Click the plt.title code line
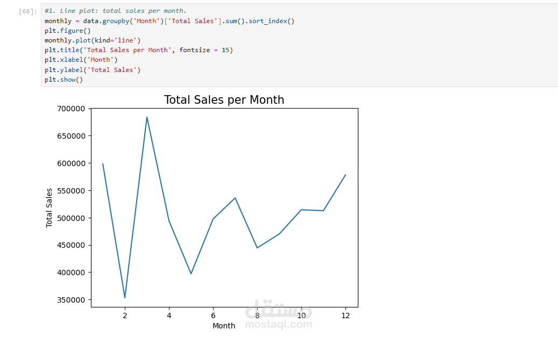Viewport: 558px width, 337px height. point(138,50)
